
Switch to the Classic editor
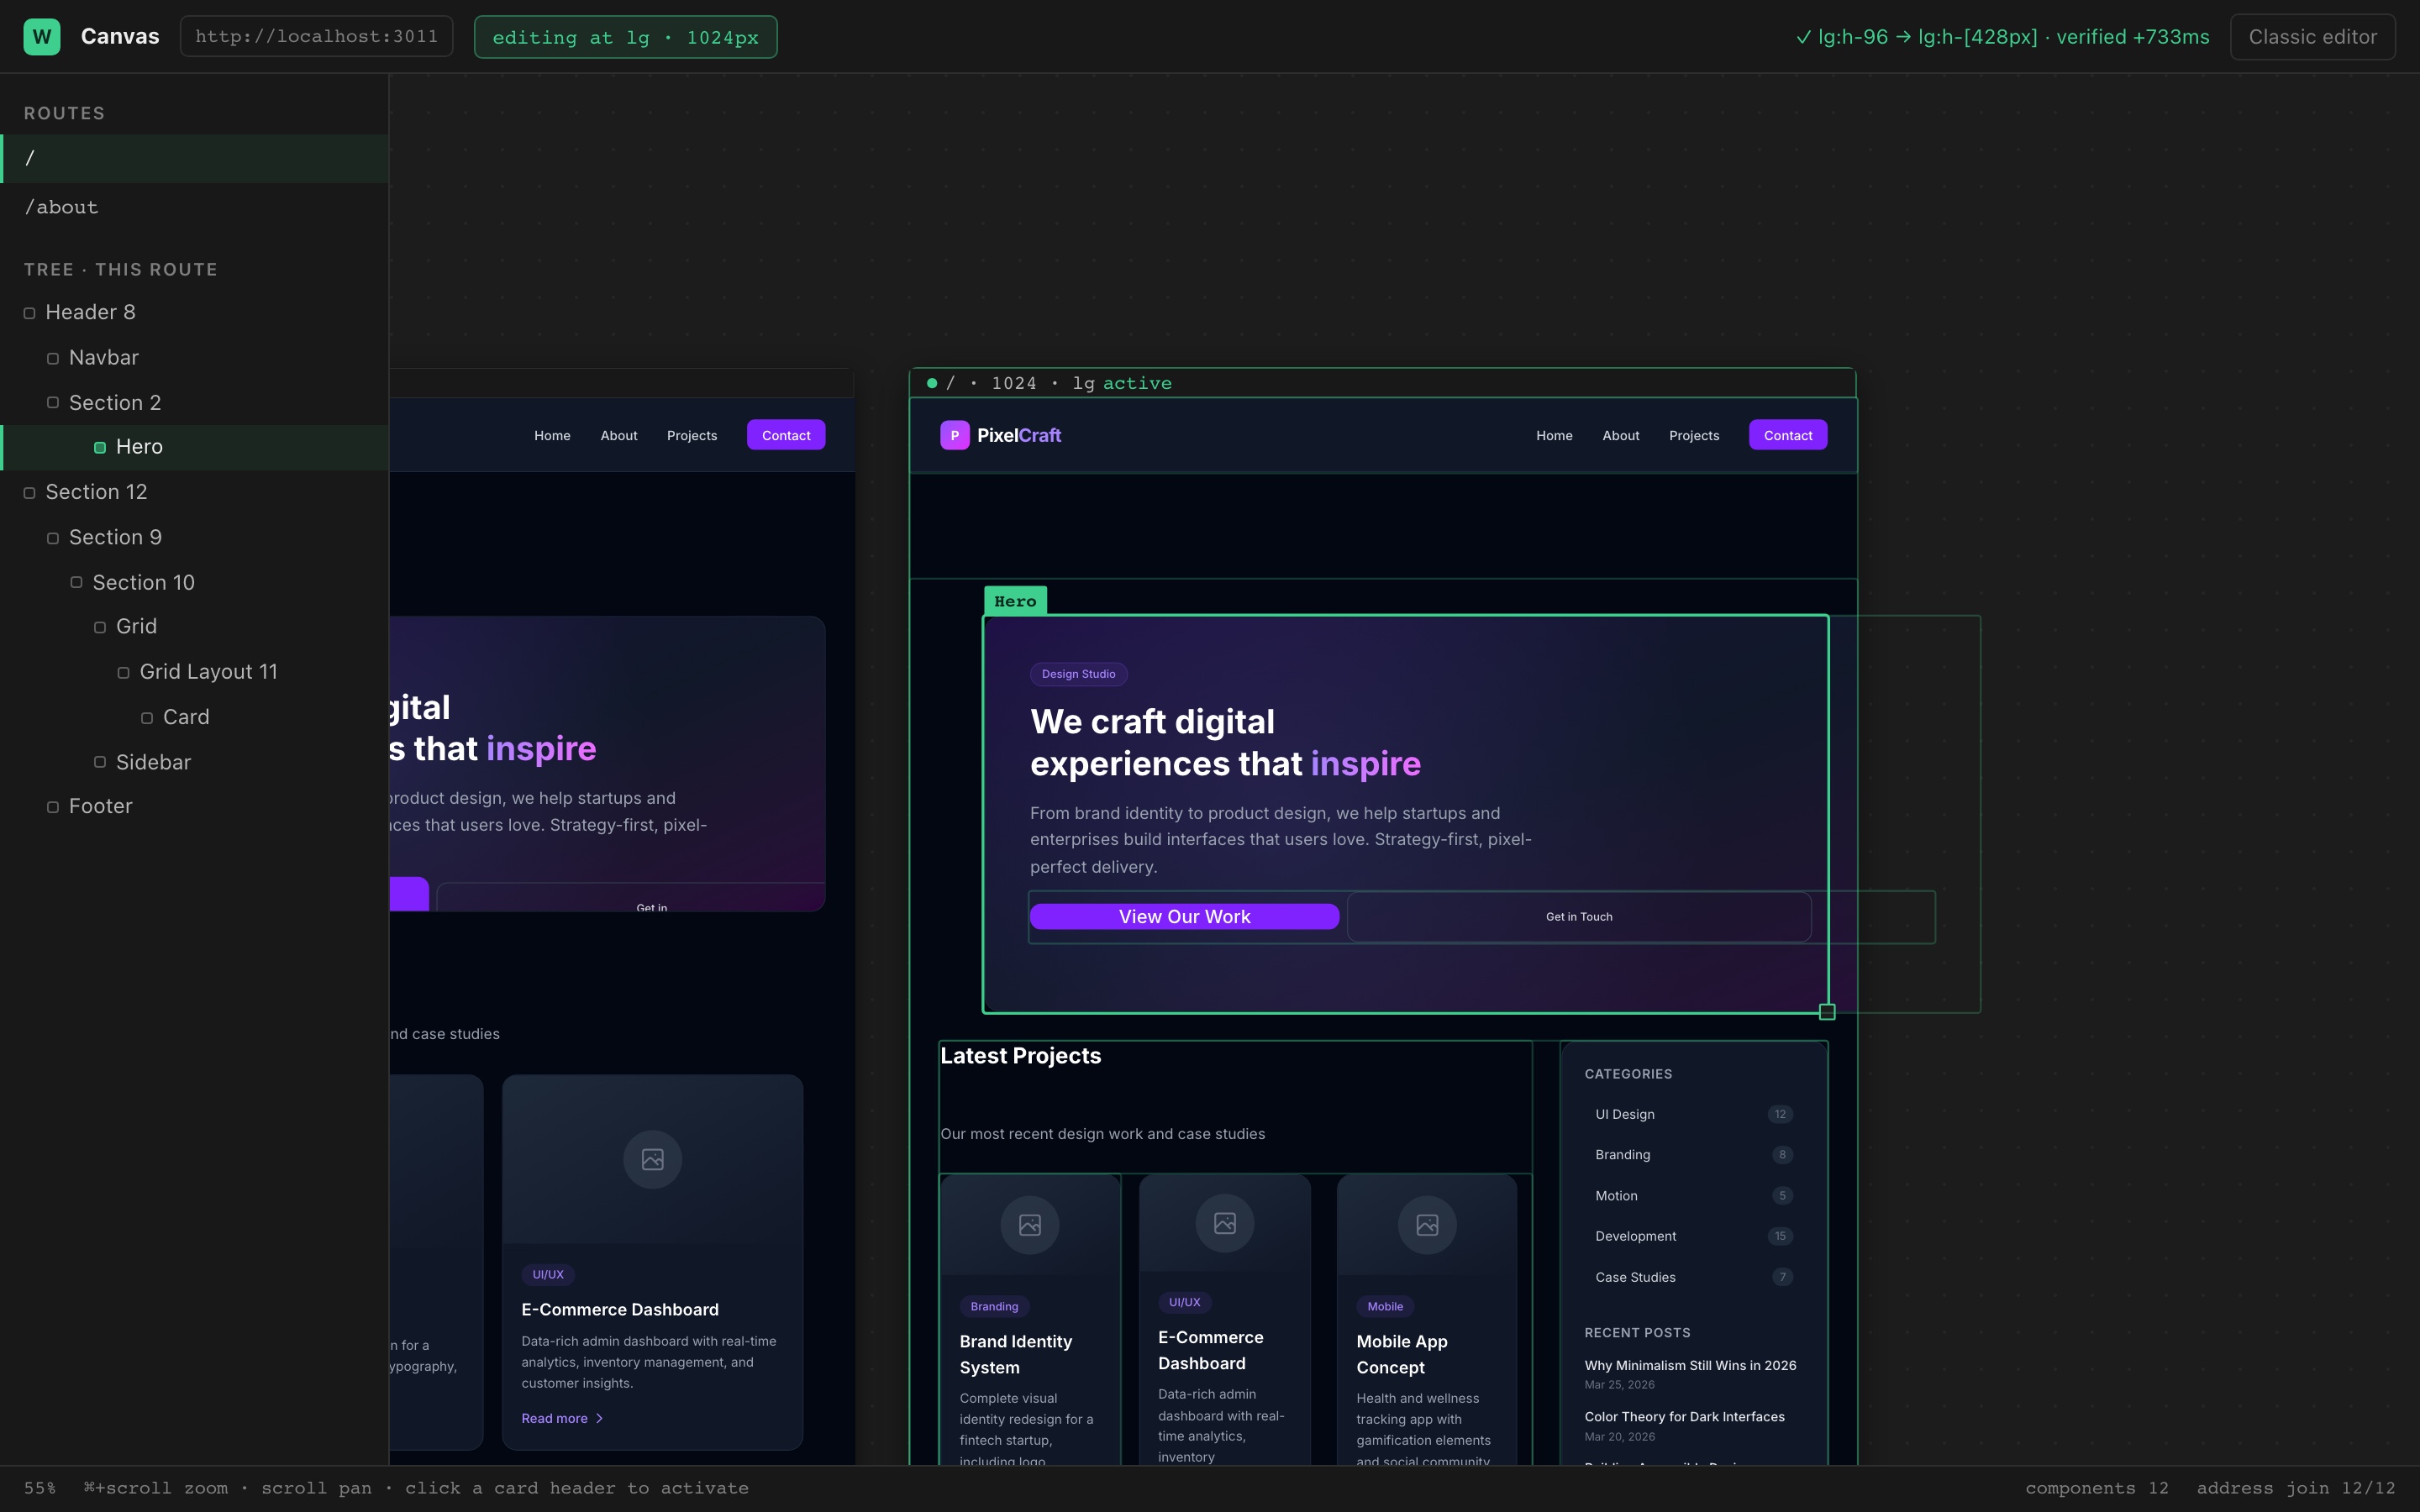point(2312,37)
